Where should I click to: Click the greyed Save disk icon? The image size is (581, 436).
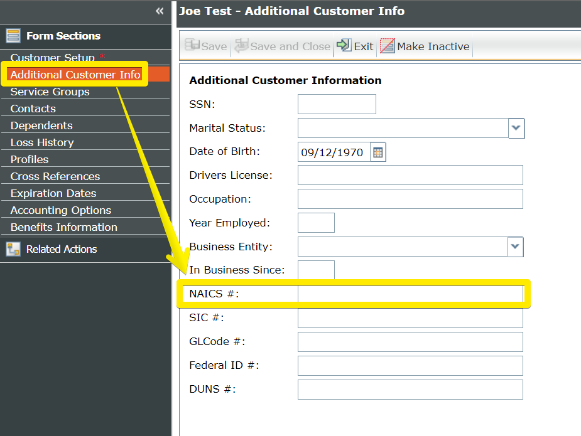coord(192,46)
